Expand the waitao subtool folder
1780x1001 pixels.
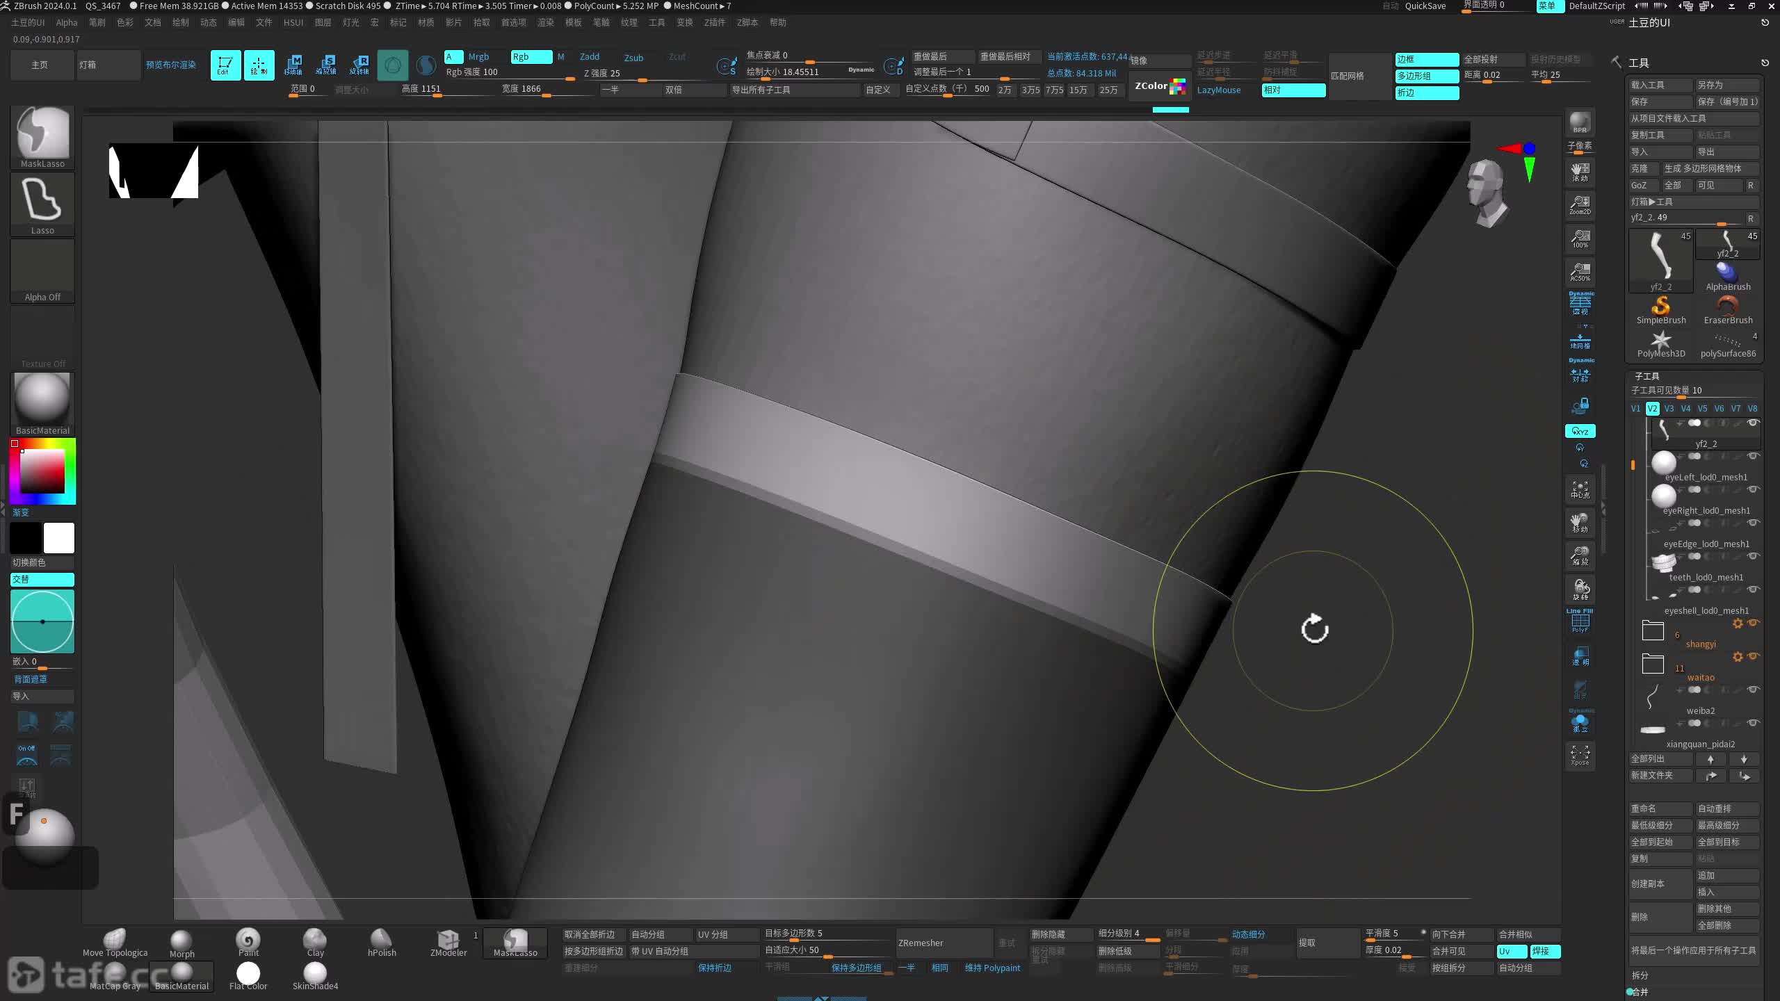(1653, 664)
